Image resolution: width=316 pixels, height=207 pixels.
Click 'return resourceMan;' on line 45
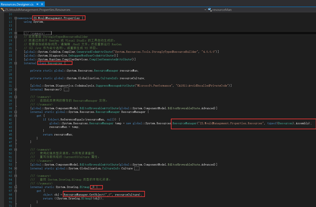click(58, 135)
